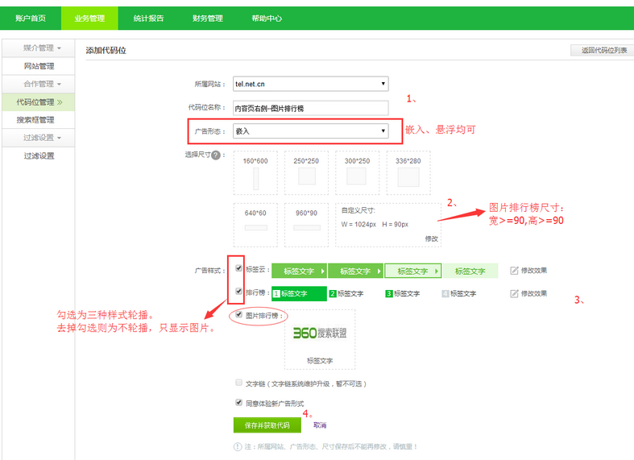Click the 自定义尺寸 custom size box
Viewport: 634px width, 460px height.
(388, 225)
